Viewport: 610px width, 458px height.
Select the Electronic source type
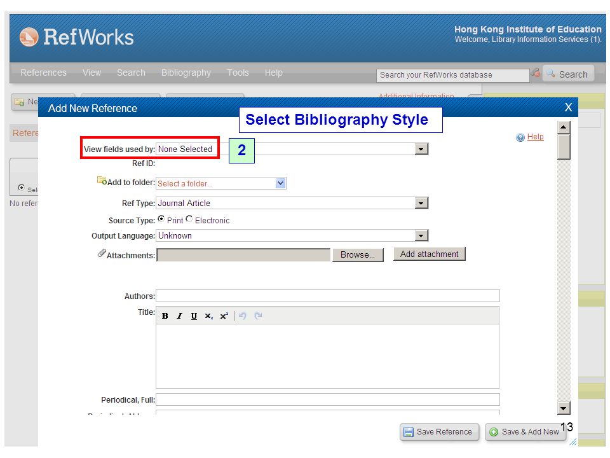pyautogui.click(x=189, y=219)
